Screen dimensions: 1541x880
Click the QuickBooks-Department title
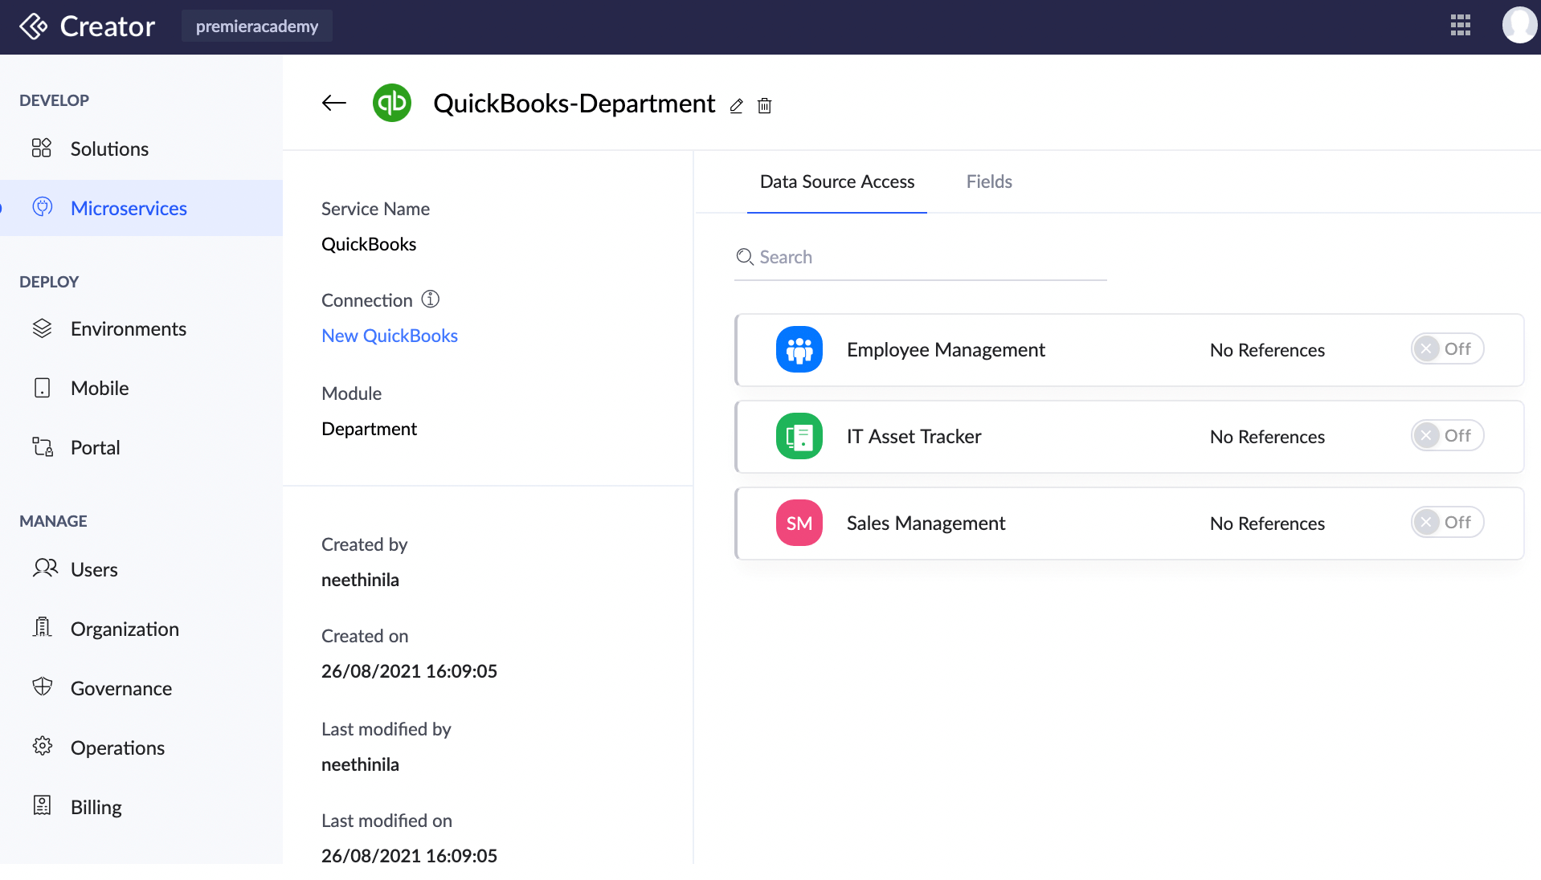click(x=574, y=103)
